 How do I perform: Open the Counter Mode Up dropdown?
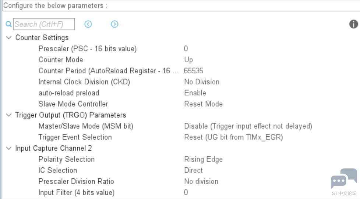188,60
